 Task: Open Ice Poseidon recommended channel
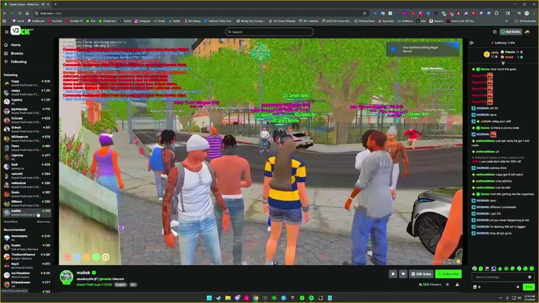27,275
